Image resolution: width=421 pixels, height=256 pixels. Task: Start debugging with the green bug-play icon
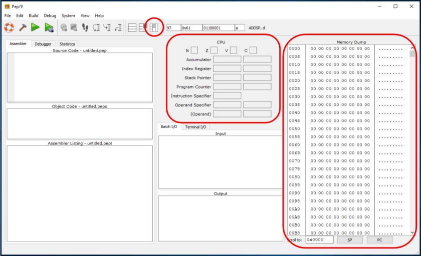(x=49, y=27)
